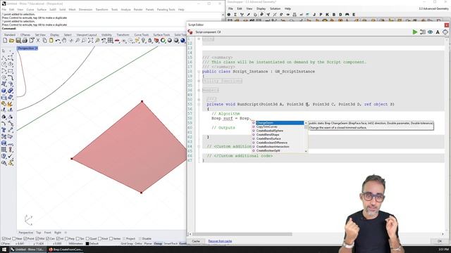Click the blue render sphere icon in Rhino toolbar

pyautogui.click(x=183, y=41)
